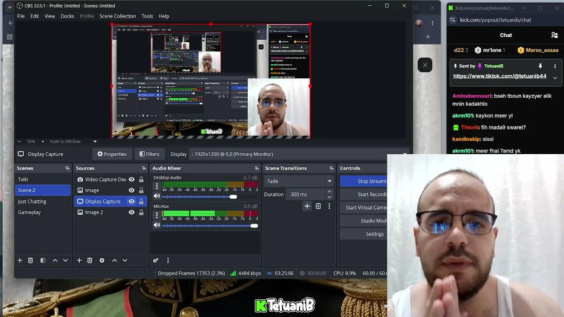
Task: Pop out the Scene Transitions dock
Action: [331, 168]
